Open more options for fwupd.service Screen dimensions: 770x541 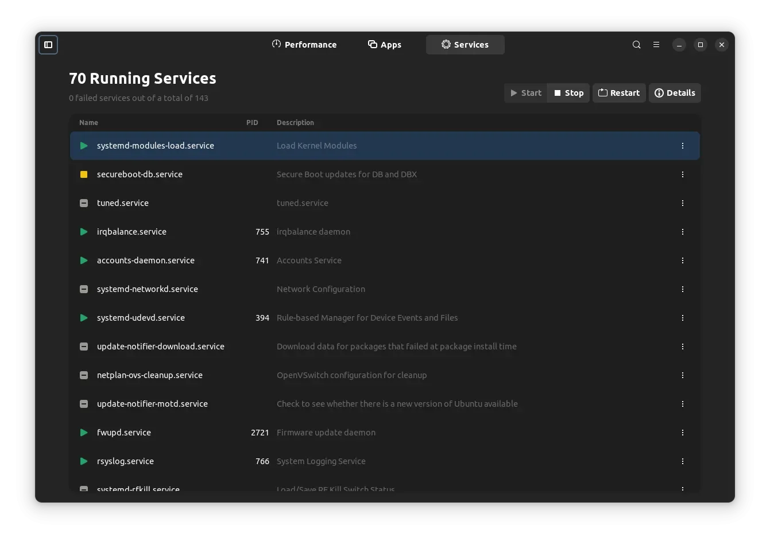click(x=683, y=433)
